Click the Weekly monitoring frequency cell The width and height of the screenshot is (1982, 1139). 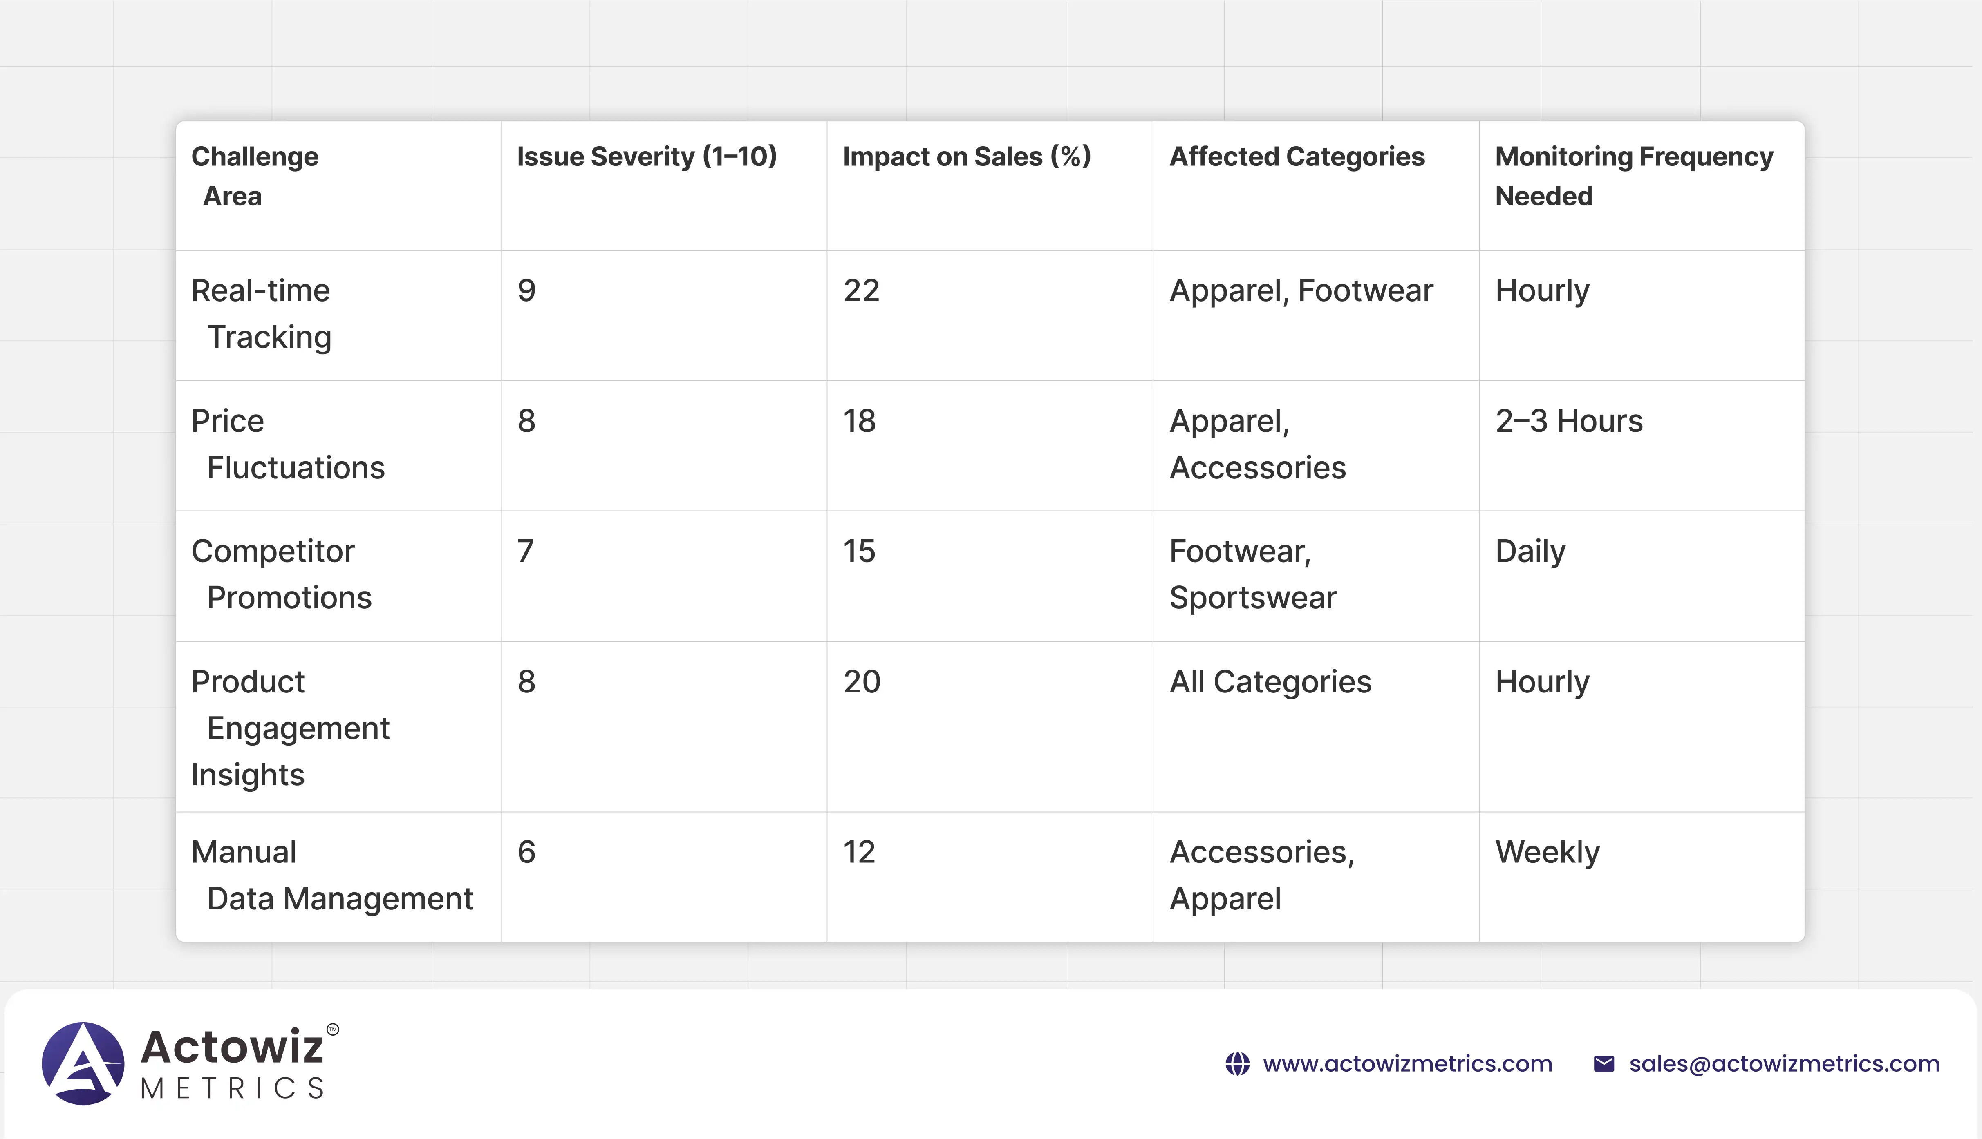pyautogui.click(x=1547, y=852)
